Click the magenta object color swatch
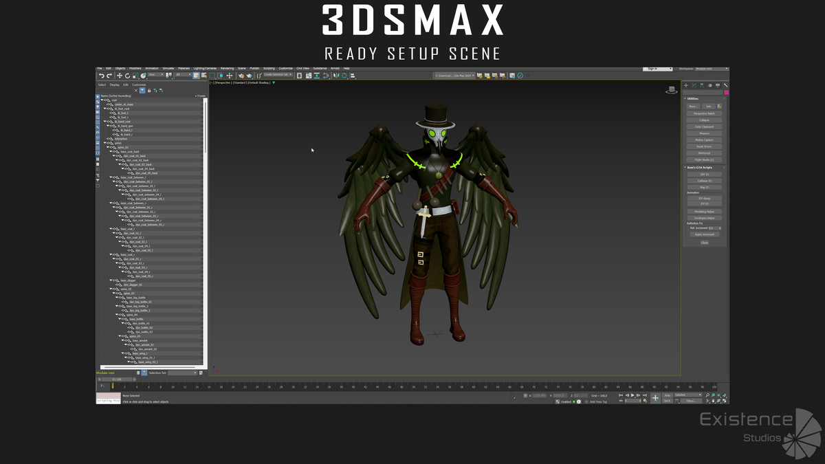 tap(727, 92)
